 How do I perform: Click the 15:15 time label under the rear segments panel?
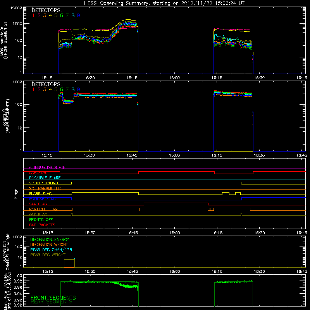(x=47, y=155)
